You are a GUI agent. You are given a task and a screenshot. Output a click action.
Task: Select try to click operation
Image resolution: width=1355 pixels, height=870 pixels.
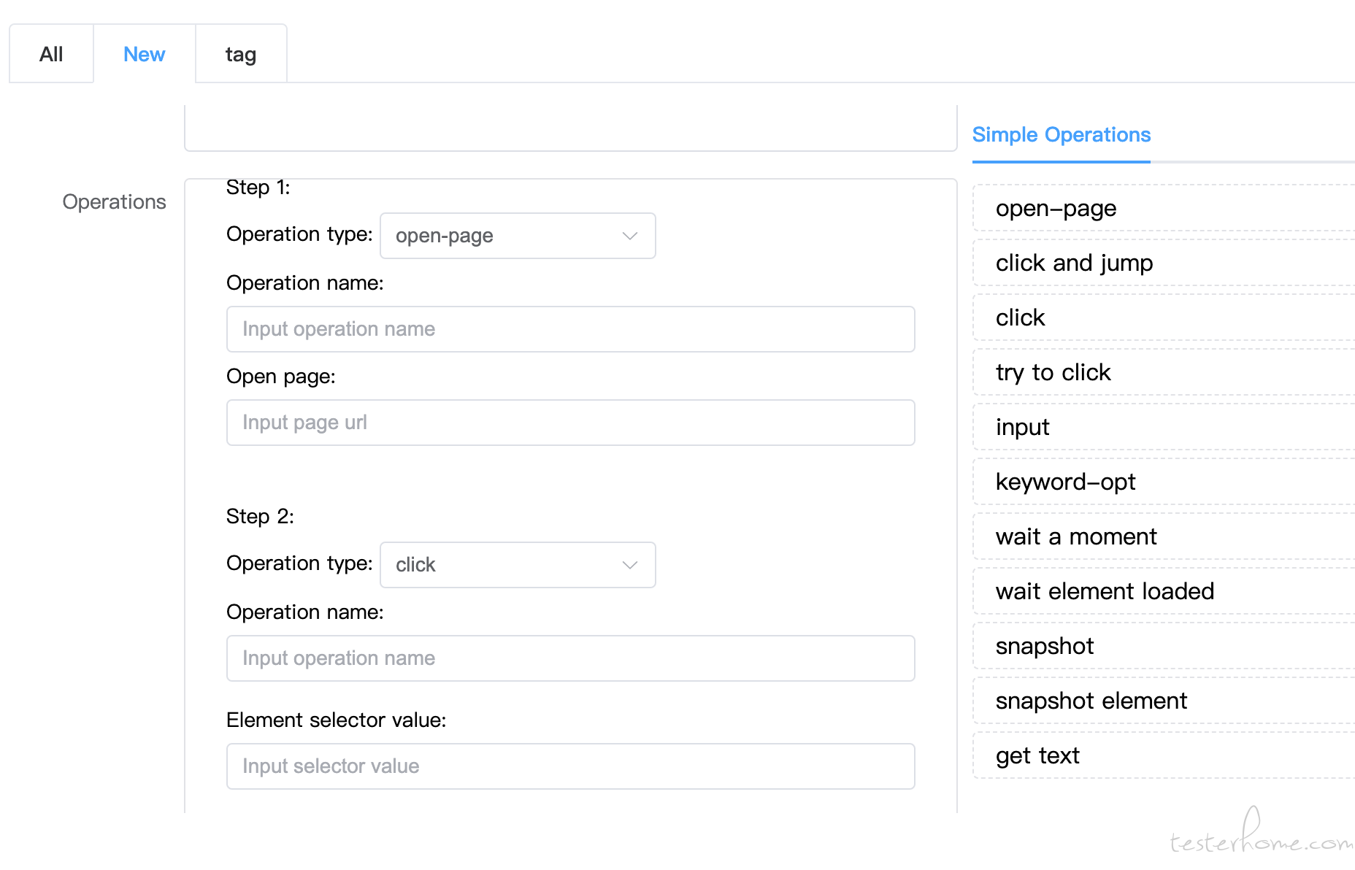pos(1164,373)
